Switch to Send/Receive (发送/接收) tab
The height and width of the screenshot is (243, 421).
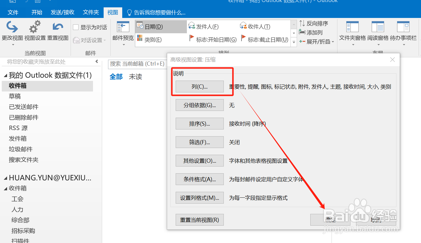[x=63, y=12]
